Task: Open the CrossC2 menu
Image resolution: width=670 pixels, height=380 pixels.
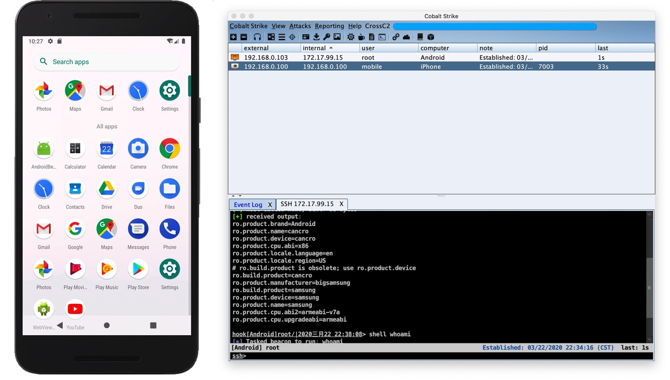Action: (377, 26)
